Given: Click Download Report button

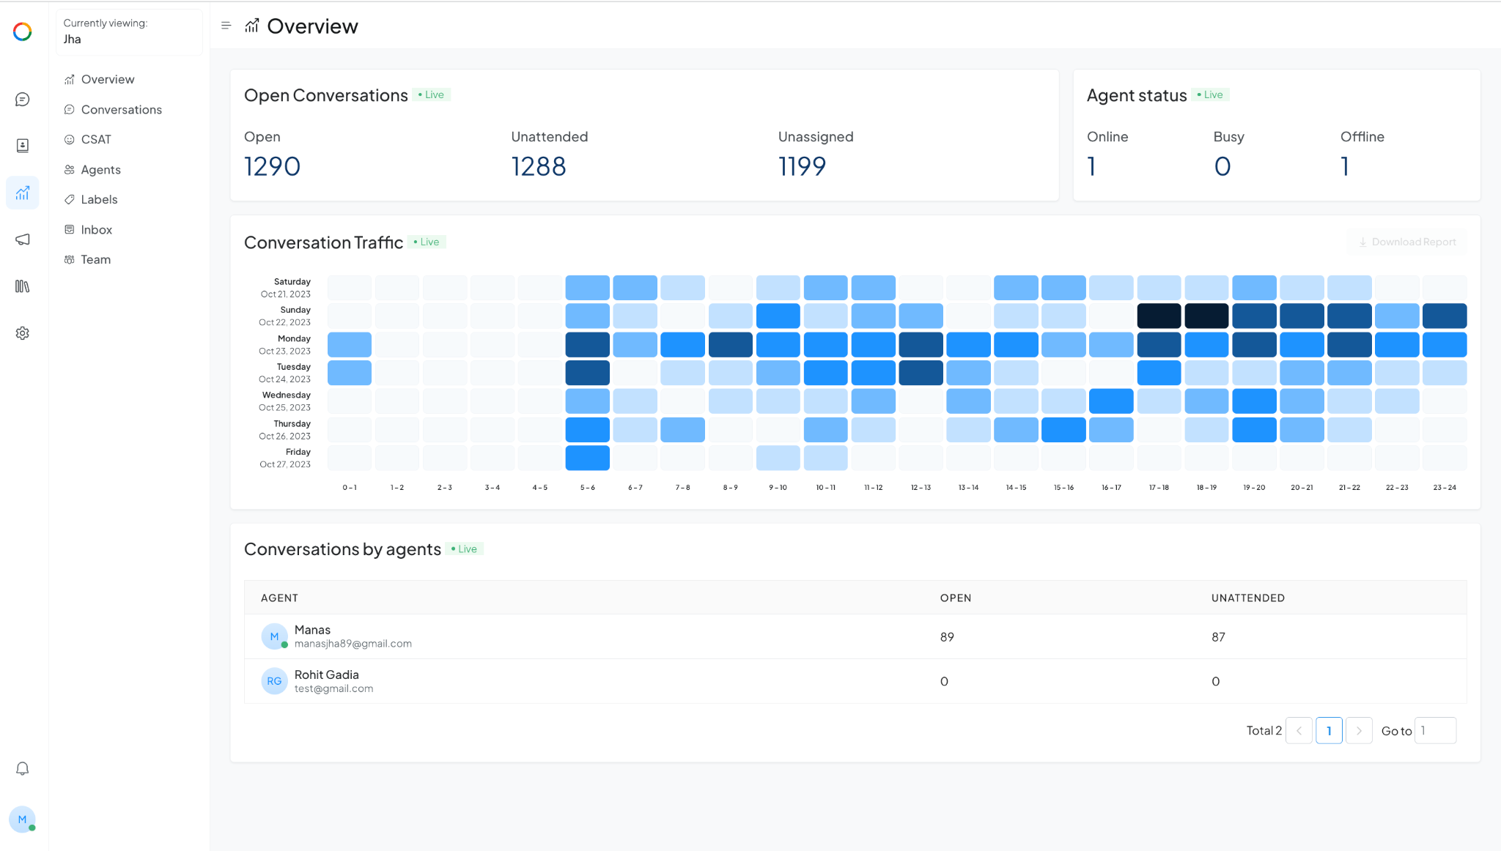Looking at the screenshot, I should 1406,242.
